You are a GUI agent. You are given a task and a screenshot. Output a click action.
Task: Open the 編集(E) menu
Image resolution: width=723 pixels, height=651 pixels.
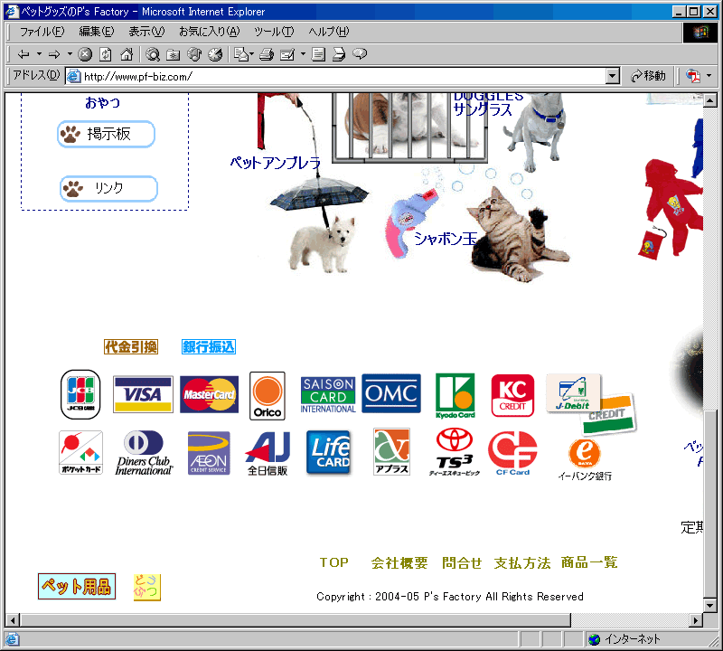click(97, 32)
